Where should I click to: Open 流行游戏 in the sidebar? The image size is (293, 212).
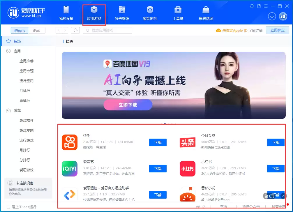(27, 140)
